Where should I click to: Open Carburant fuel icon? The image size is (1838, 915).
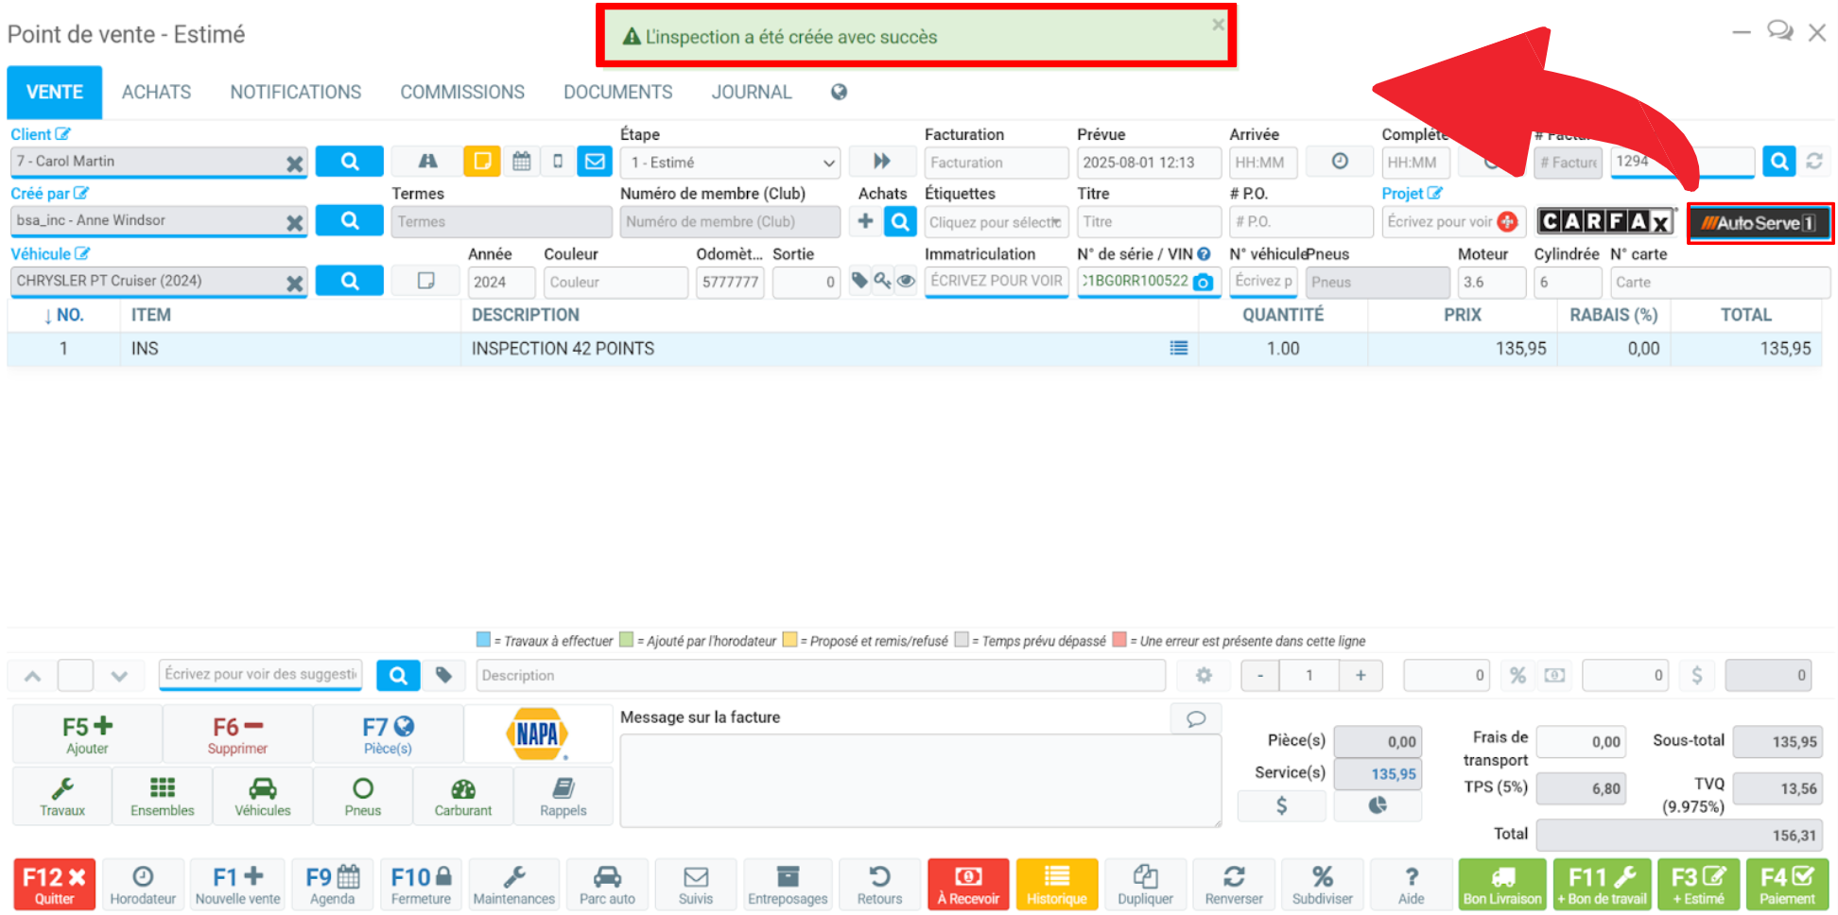click(x=463, y=797)
